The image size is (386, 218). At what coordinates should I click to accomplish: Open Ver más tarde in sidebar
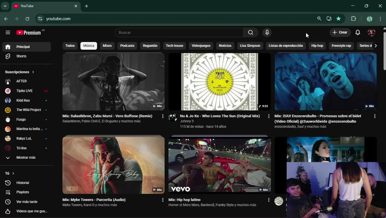click(27, 202)
